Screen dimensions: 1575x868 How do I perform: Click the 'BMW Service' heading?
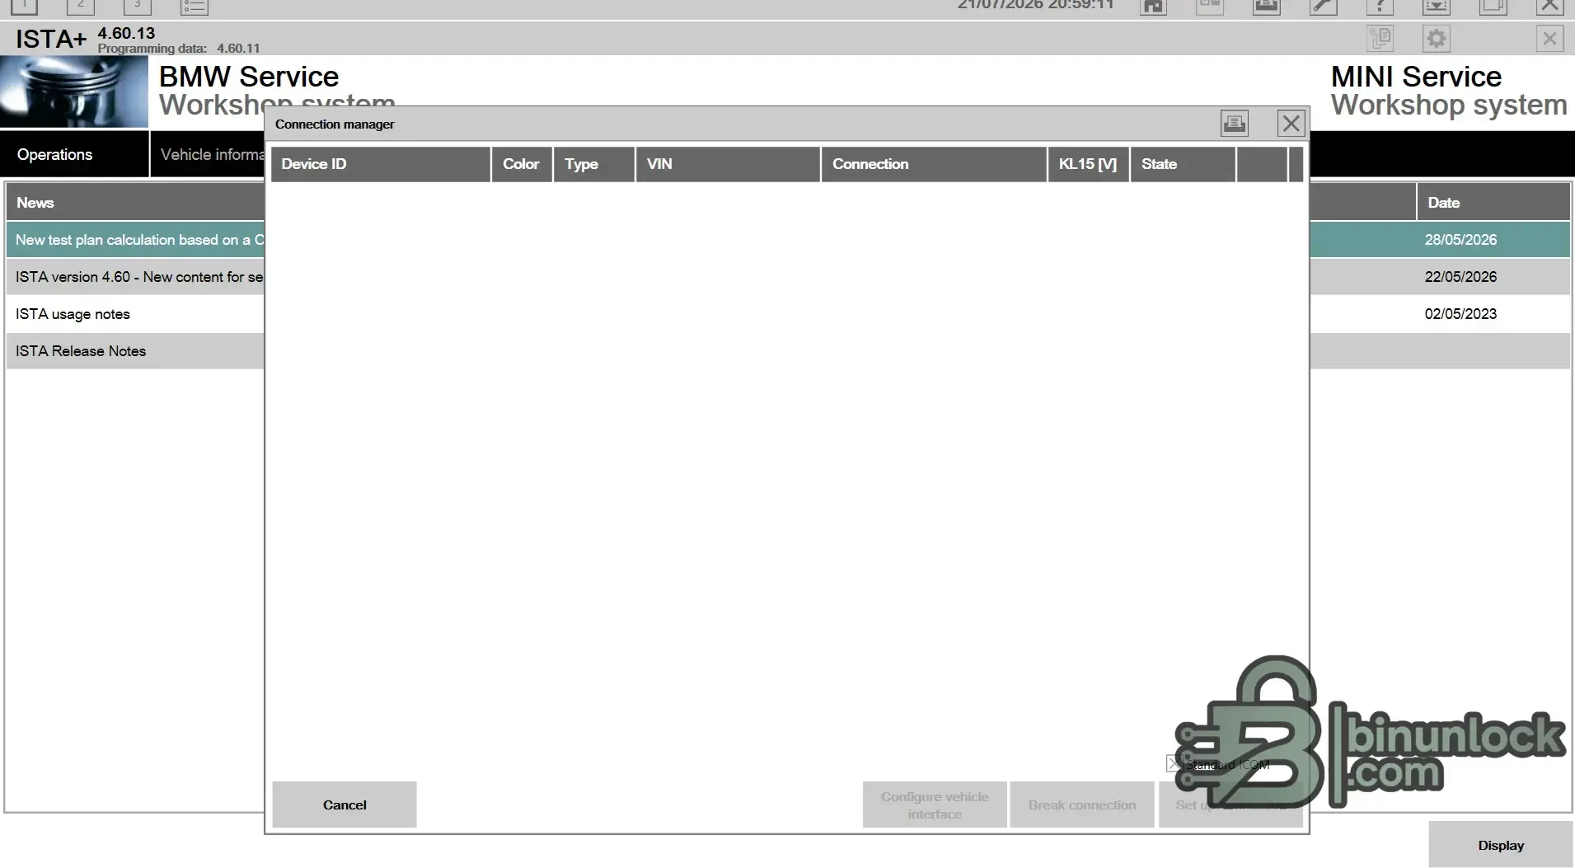click(249, 77)
